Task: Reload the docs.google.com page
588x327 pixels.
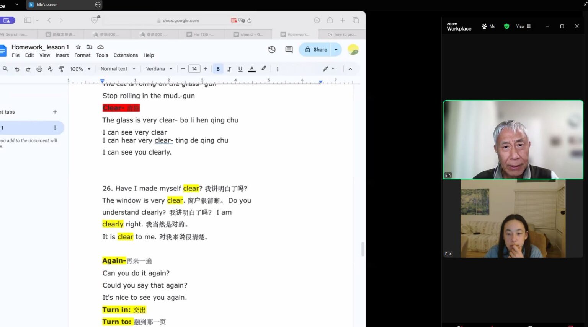Action: pyautogui.click(x=249, y=21)
